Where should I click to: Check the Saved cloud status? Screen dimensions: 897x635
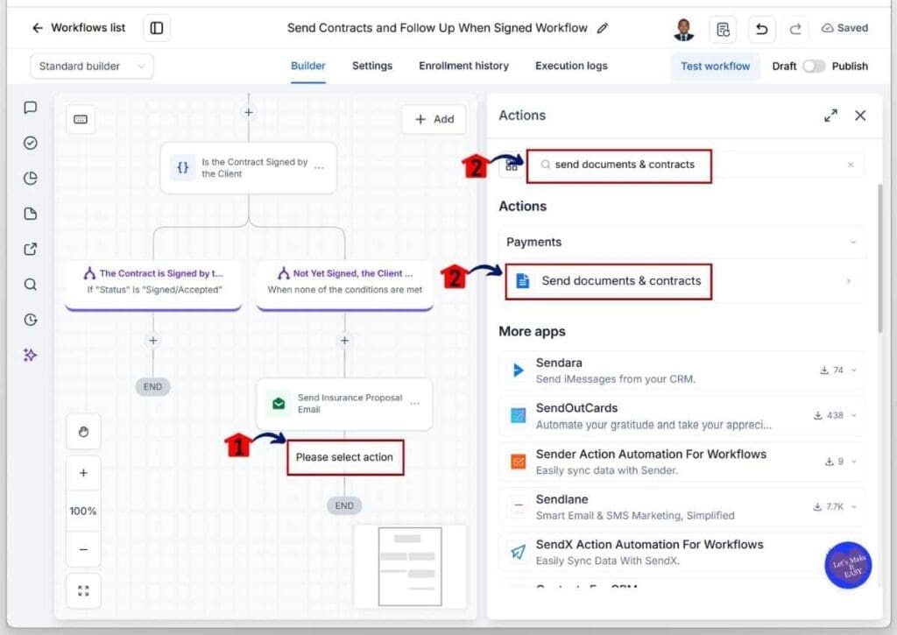pos(844,28)
